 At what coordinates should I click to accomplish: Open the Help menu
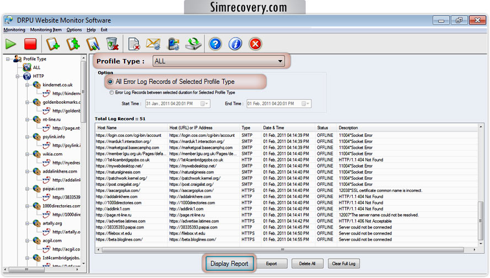(x=91, y=30)
